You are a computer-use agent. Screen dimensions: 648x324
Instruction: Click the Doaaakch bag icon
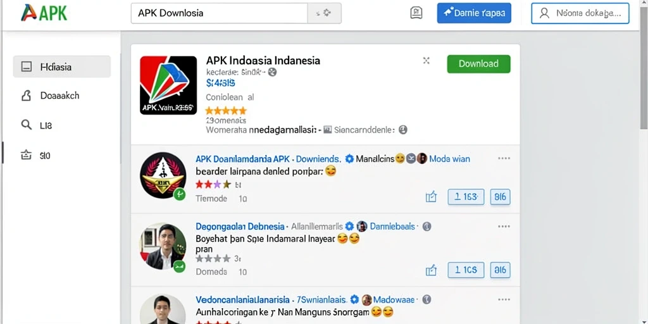26,96
